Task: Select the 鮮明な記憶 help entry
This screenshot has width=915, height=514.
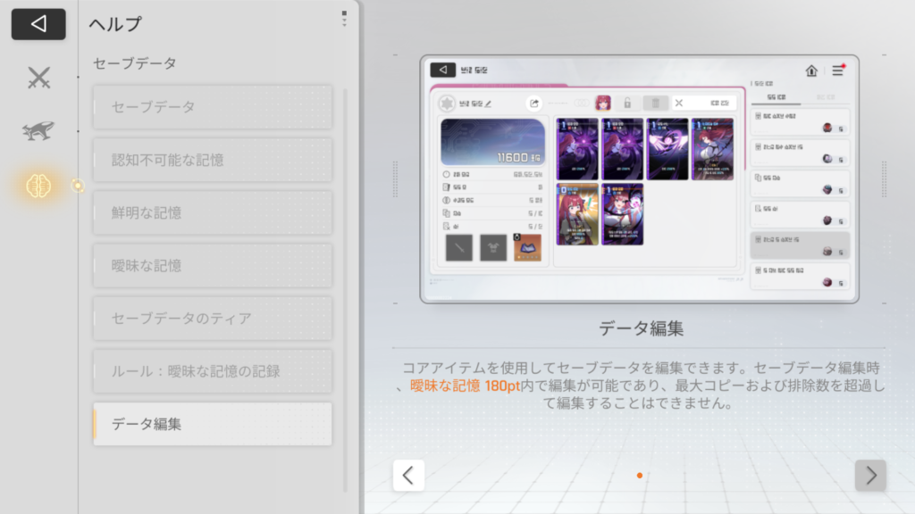Action: click(x=213, y=212)
